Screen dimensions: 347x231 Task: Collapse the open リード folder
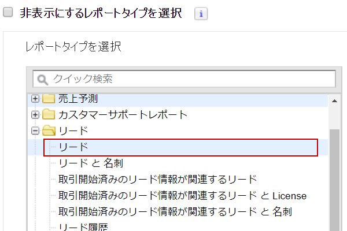[x=35, y=131]
